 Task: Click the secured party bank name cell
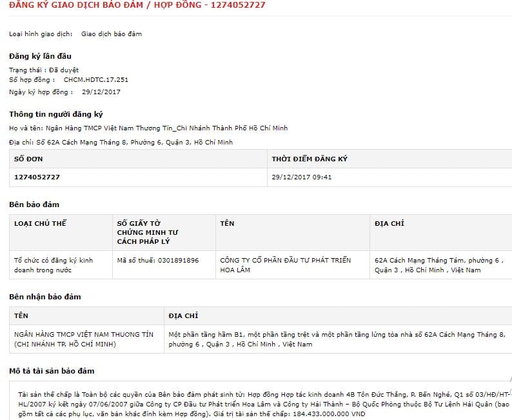76,339
